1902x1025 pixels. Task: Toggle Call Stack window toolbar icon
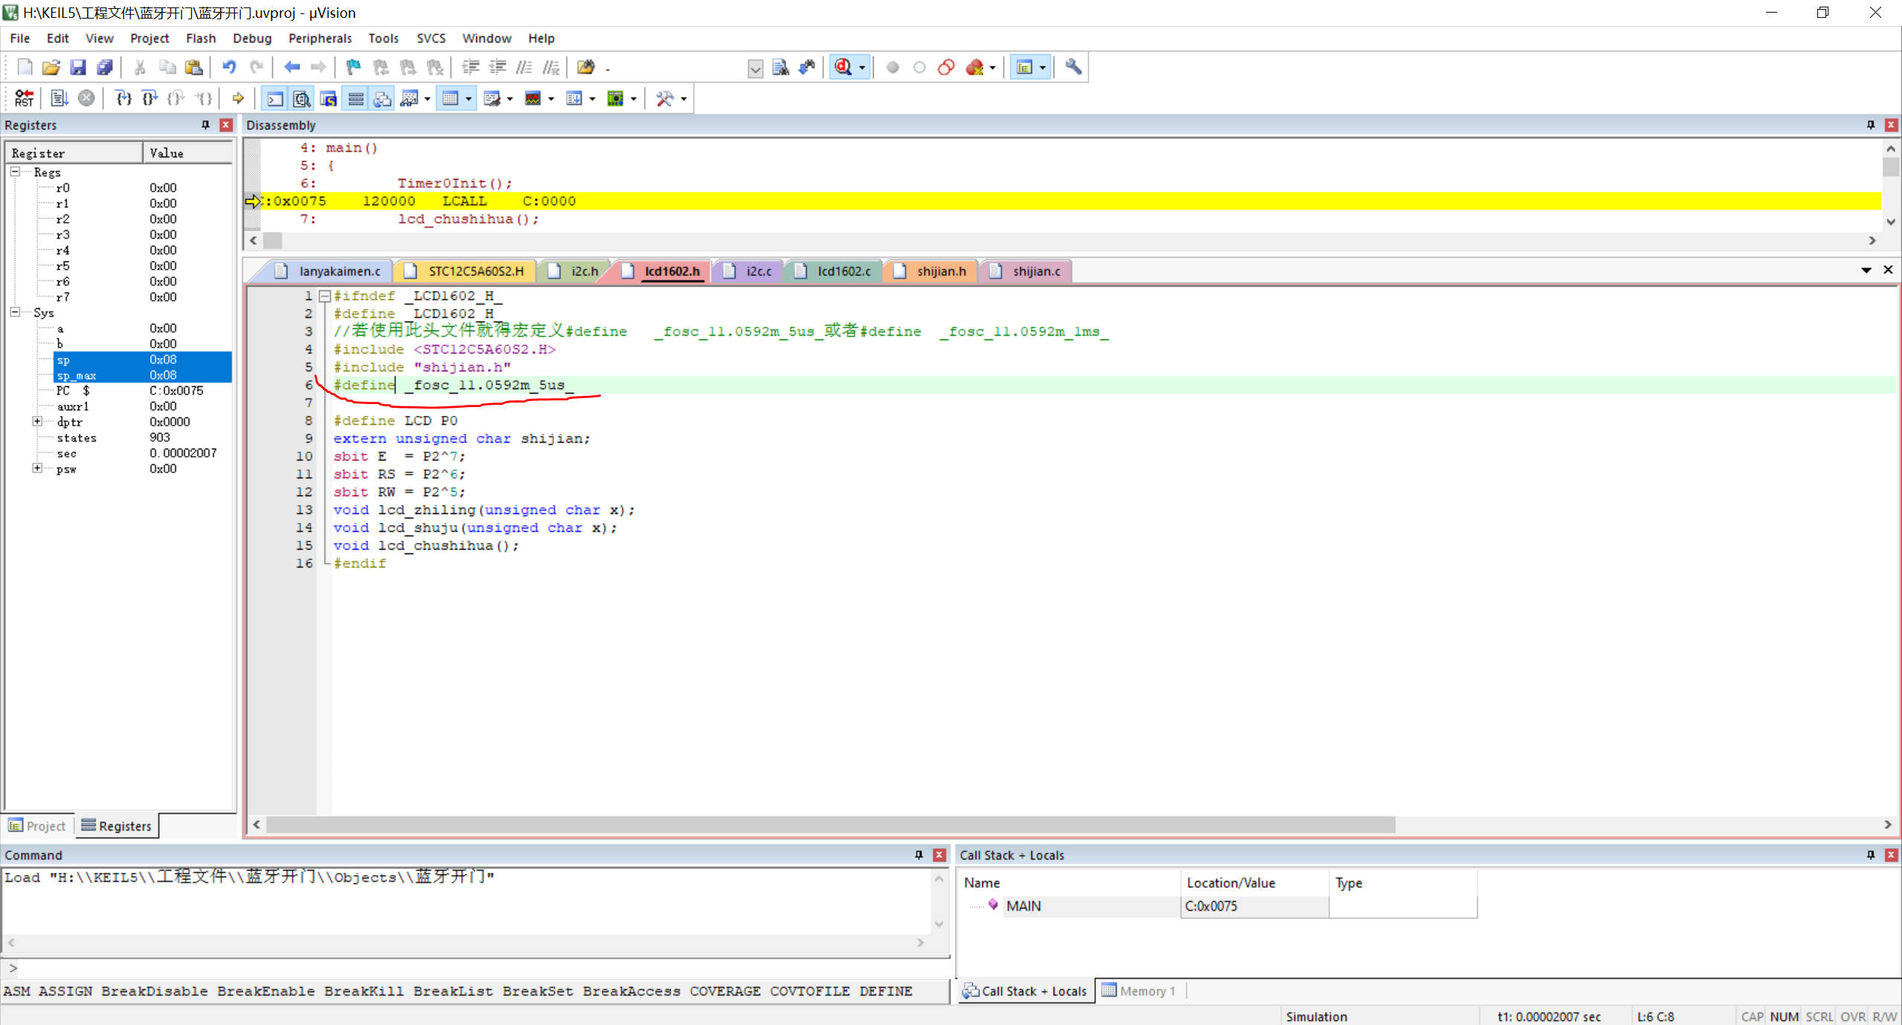click(383, 98)
